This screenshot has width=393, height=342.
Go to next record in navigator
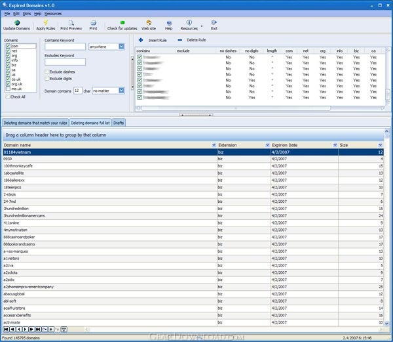25,329
